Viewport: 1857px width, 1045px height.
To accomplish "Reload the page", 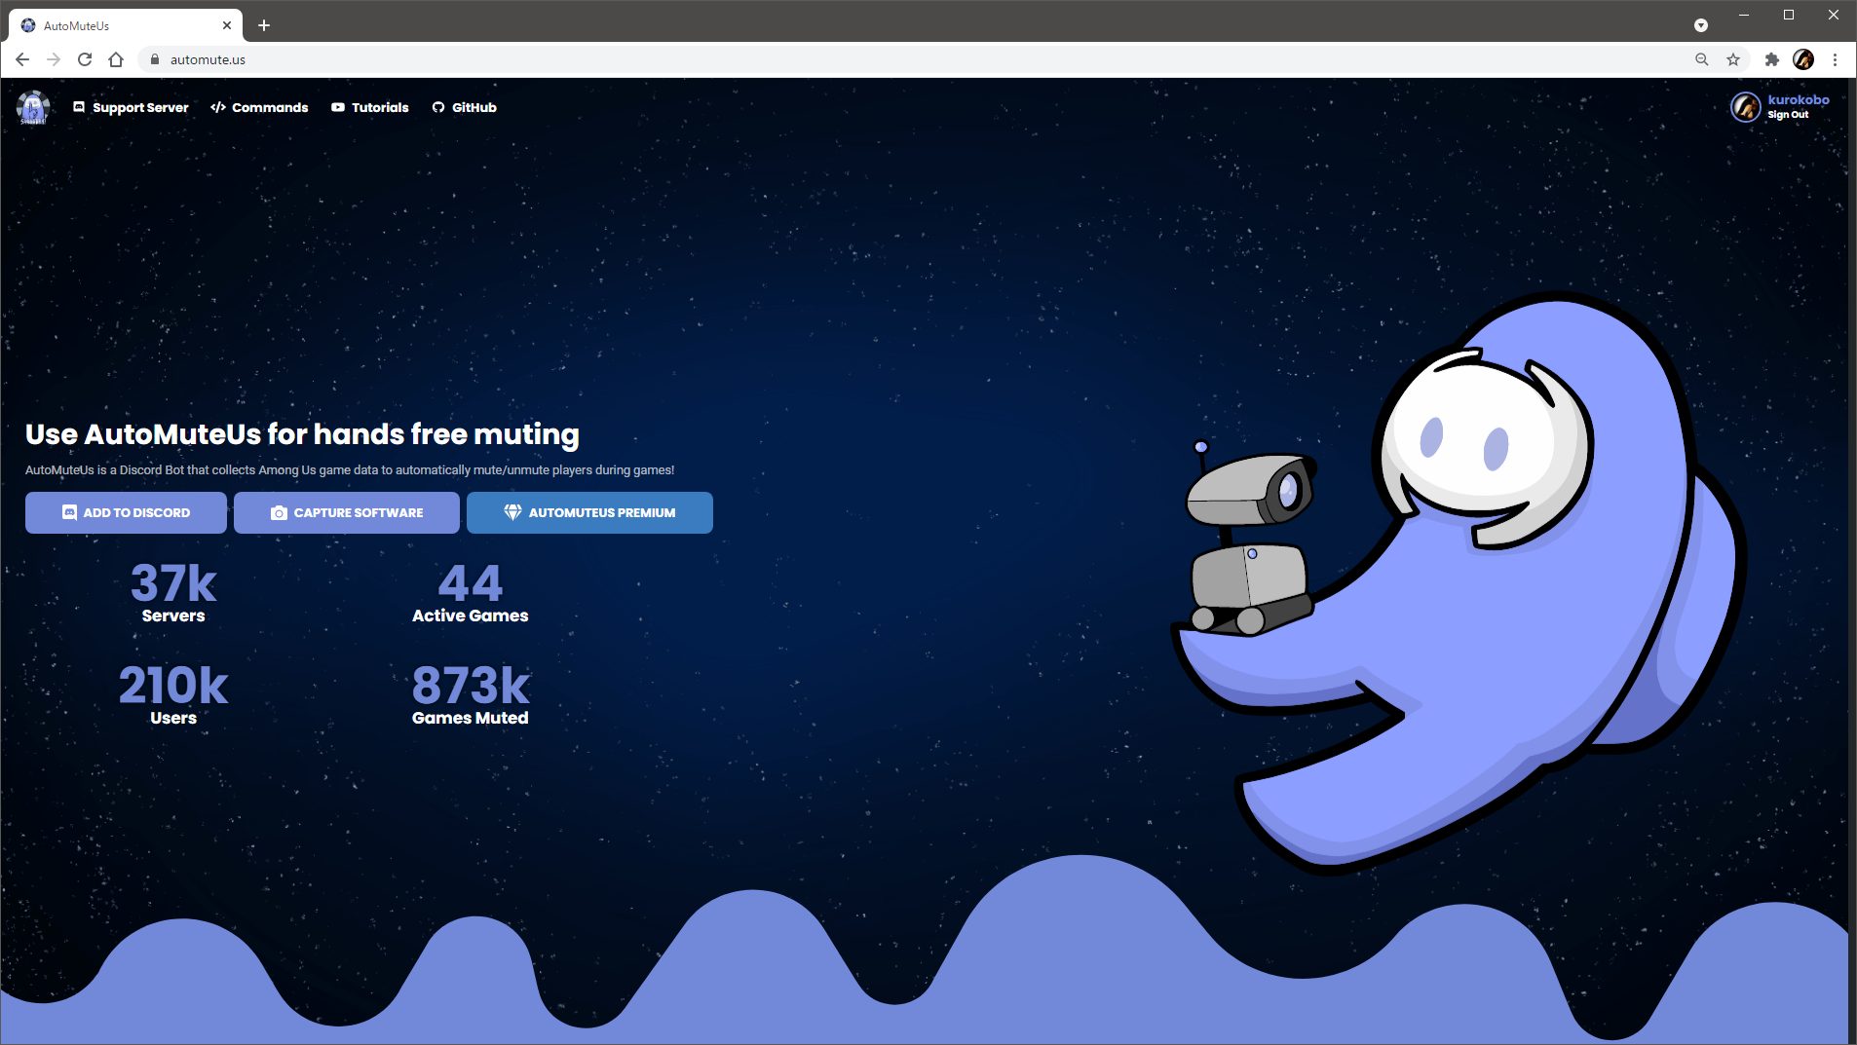I will click(x=85, y=59).
